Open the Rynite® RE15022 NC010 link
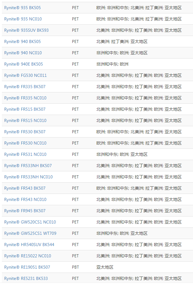 [27, 256]
